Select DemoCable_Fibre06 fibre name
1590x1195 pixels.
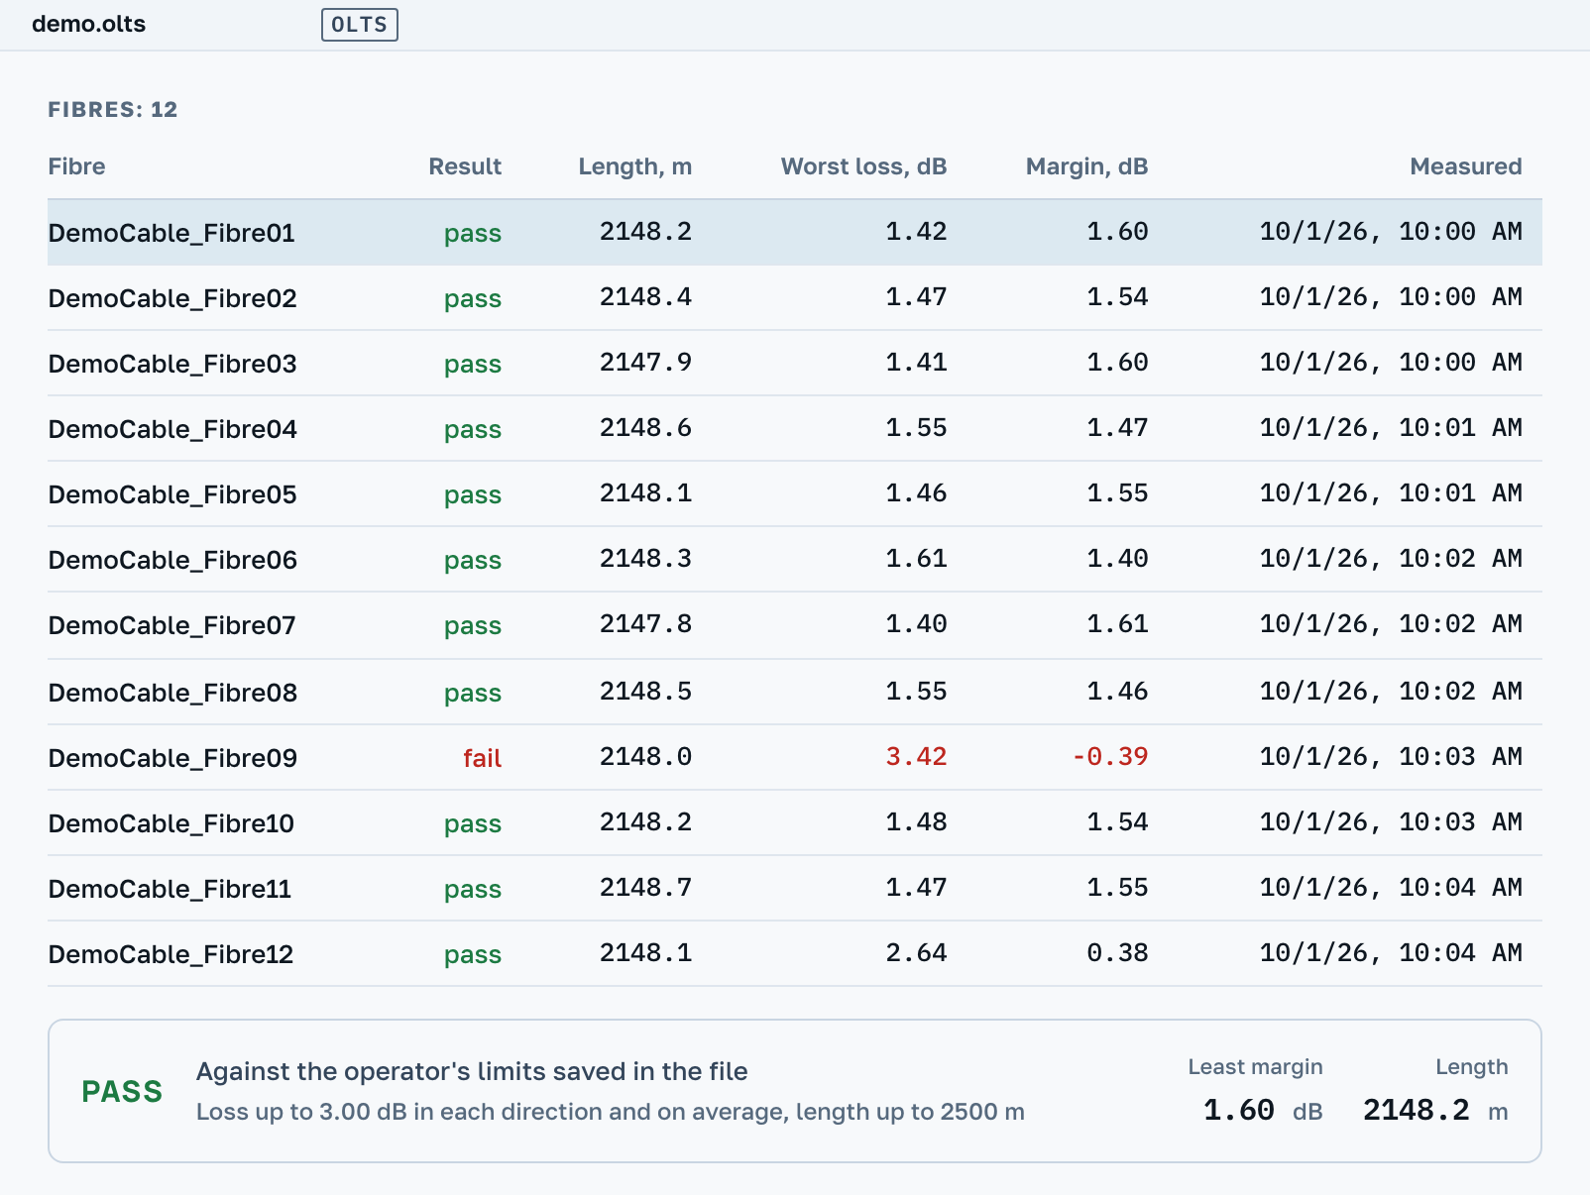[x=172, y=560]
